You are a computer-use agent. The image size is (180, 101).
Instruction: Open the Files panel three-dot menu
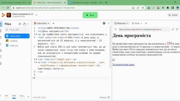[x=28, y=24]
